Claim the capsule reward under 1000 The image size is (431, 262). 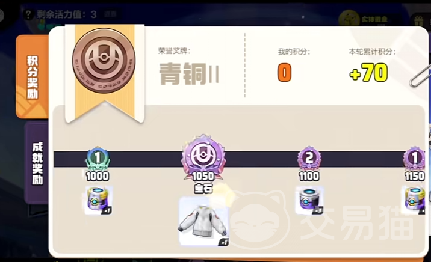click(x=98, y=200)
